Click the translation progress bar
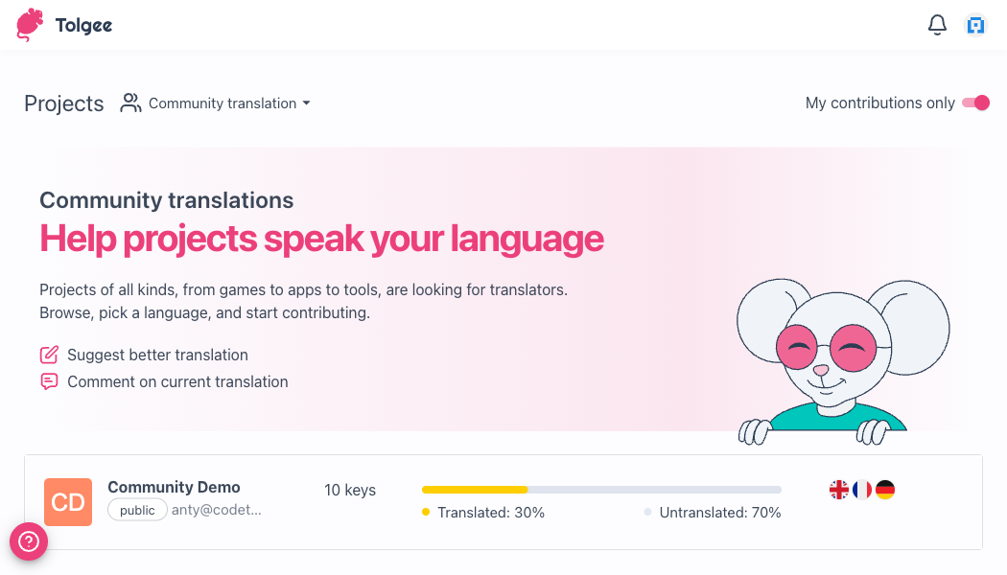Screen dimensions: 1007x575 pos(601,490)
